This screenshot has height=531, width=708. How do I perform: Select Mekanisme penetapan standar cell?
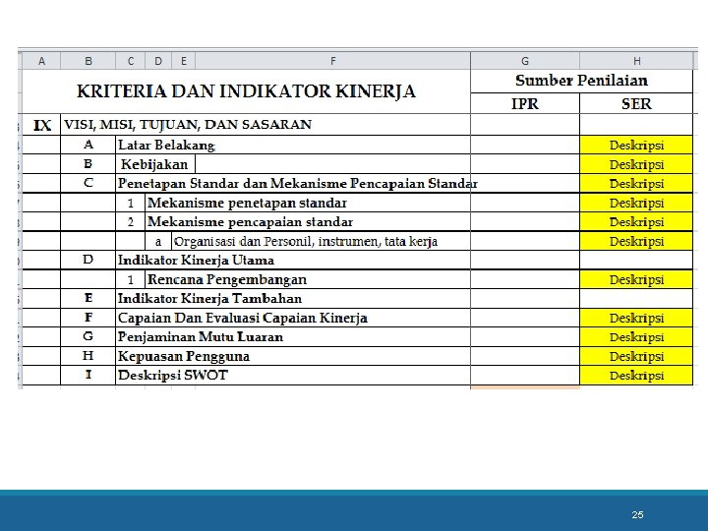[308, 203]
